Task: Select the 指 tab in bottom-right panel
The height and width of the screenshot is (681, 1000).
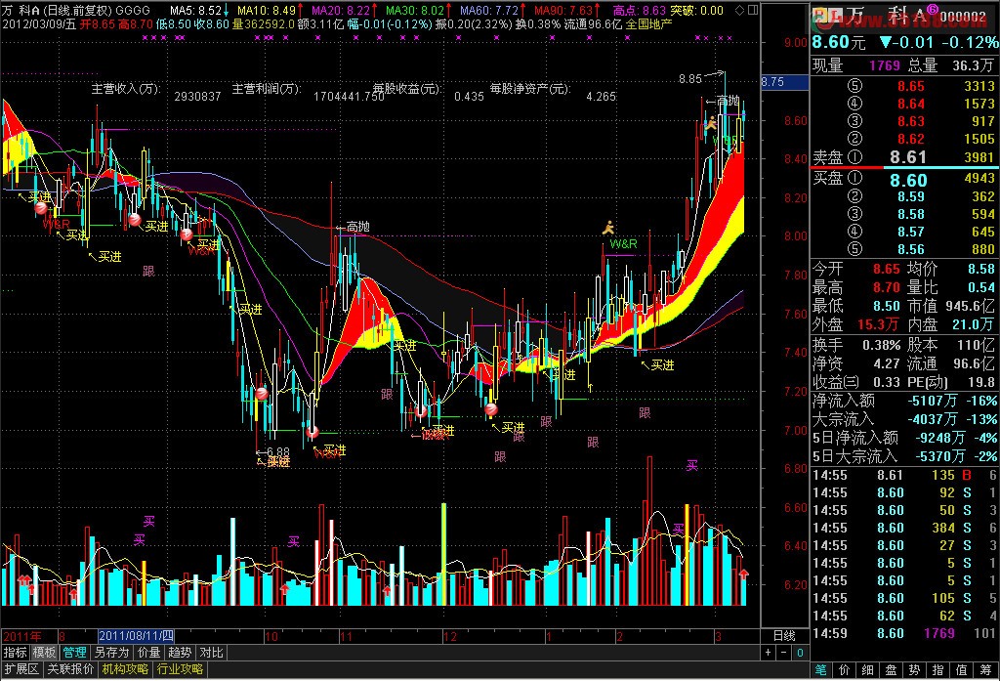Action: [937, 669]
